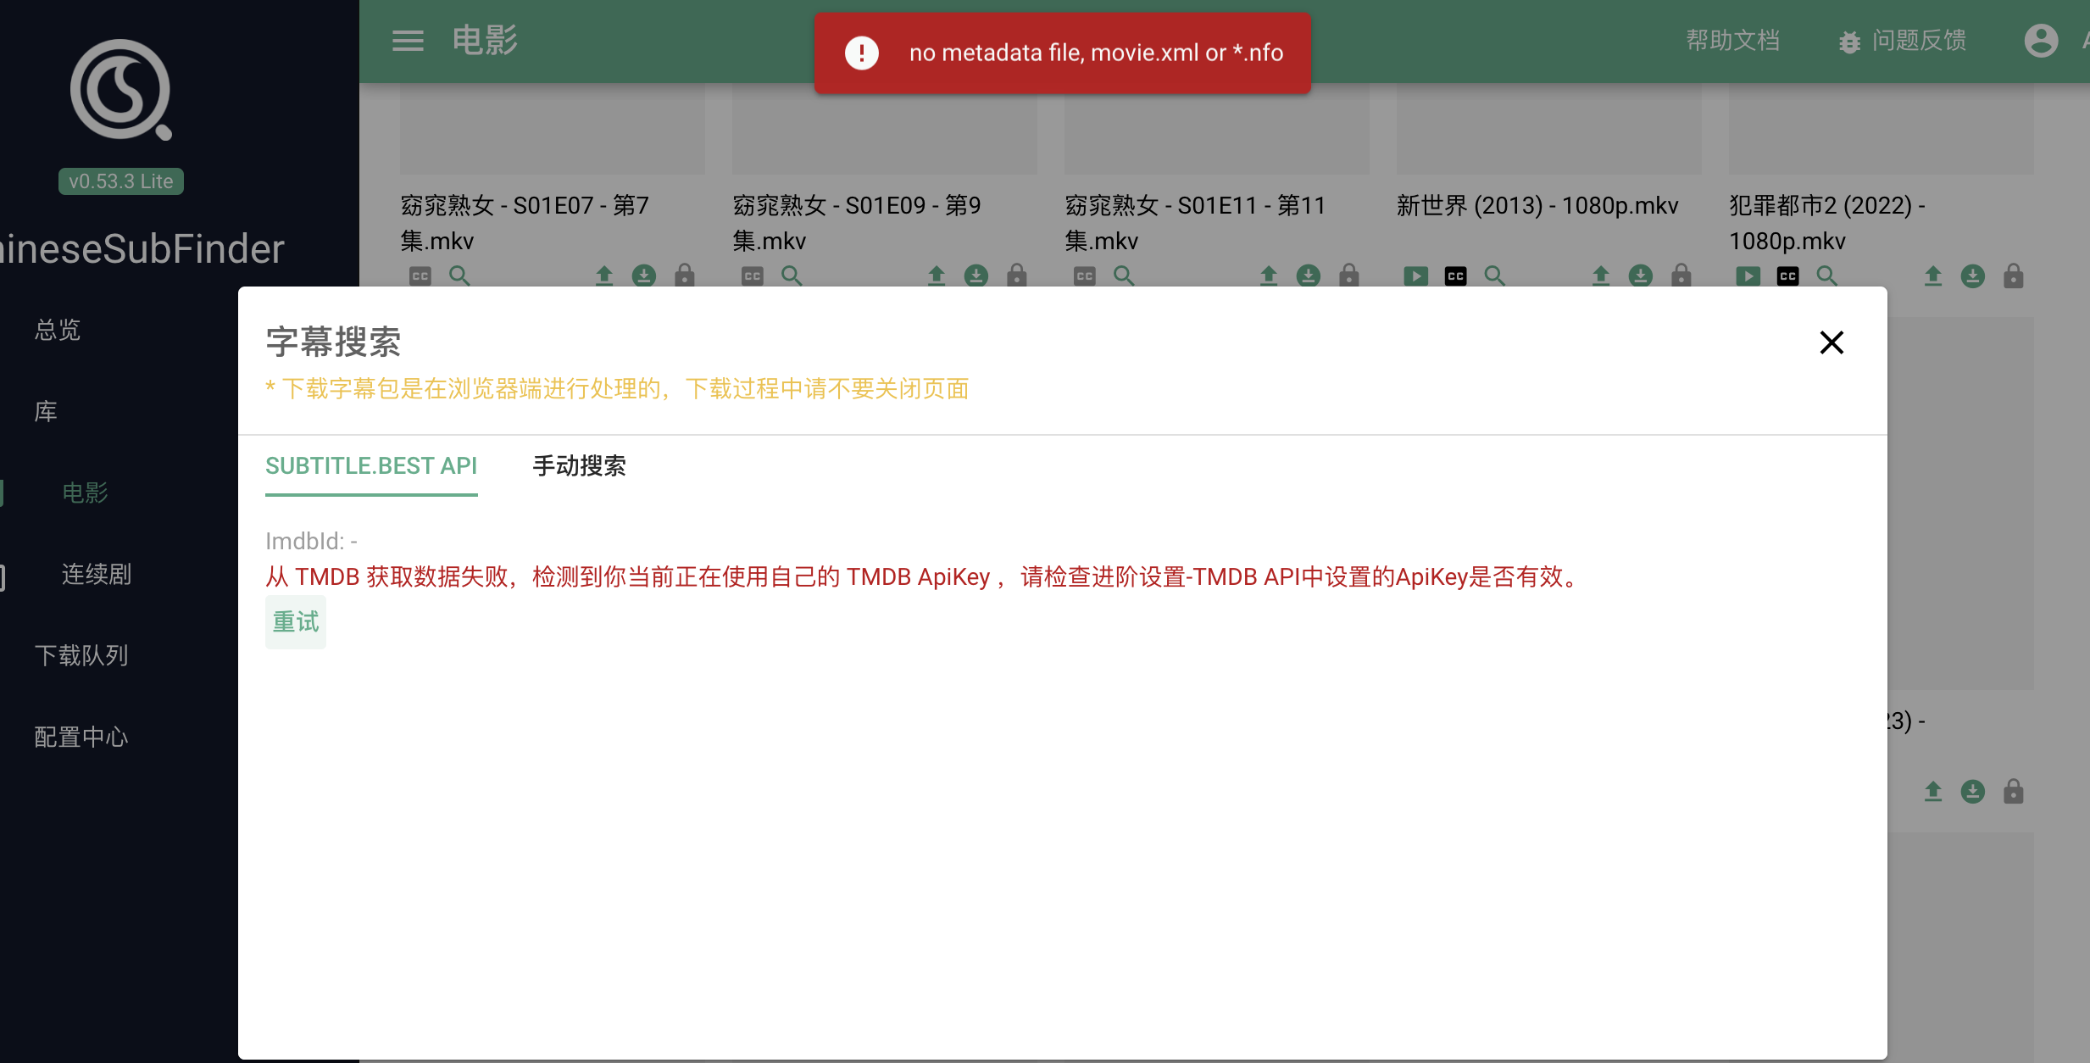The width and height of the screenshot is (2090, 1063).
Task: Click the search icon on 窃窥熟女 S01E11
Action: (x=1124, y=275)
